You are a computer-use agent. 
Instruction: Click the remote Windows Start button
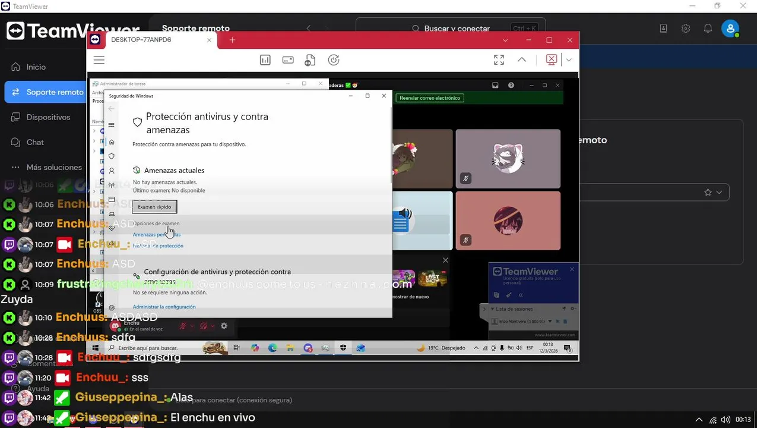95,348
